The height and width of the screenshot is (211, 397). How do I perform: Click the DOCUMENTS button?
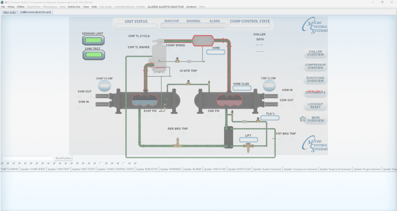(x=315, y=92)
